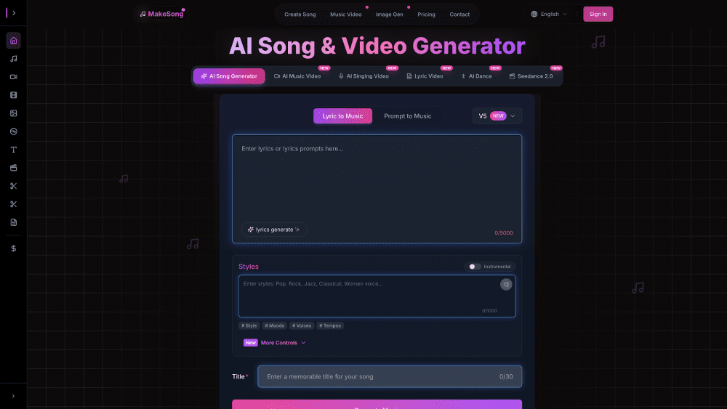The image size is (727, 409).
Task: Click the AI Music Video tab camera icon
Action: coord(277,76)
